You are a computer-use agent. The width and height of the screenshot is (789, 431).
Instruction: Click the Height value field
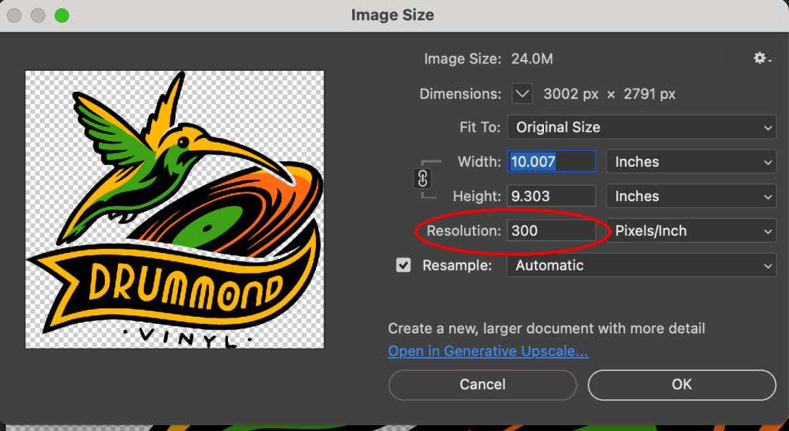[x=551, y=197]
